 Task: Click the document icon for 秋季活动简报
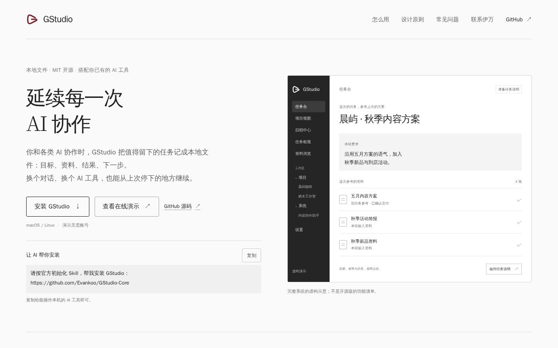343,222
